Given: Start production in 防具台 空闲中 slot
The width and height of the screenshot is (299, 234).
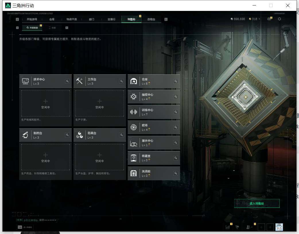Looking at the screenshot, I should click(100, 157).
